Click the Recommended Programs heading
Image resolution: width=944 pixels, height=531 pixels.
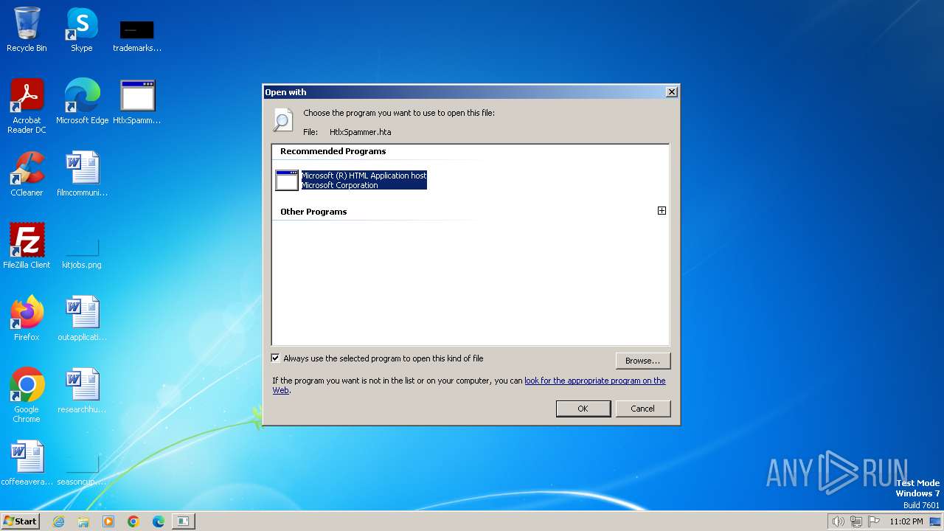click(x=333, y=151)
